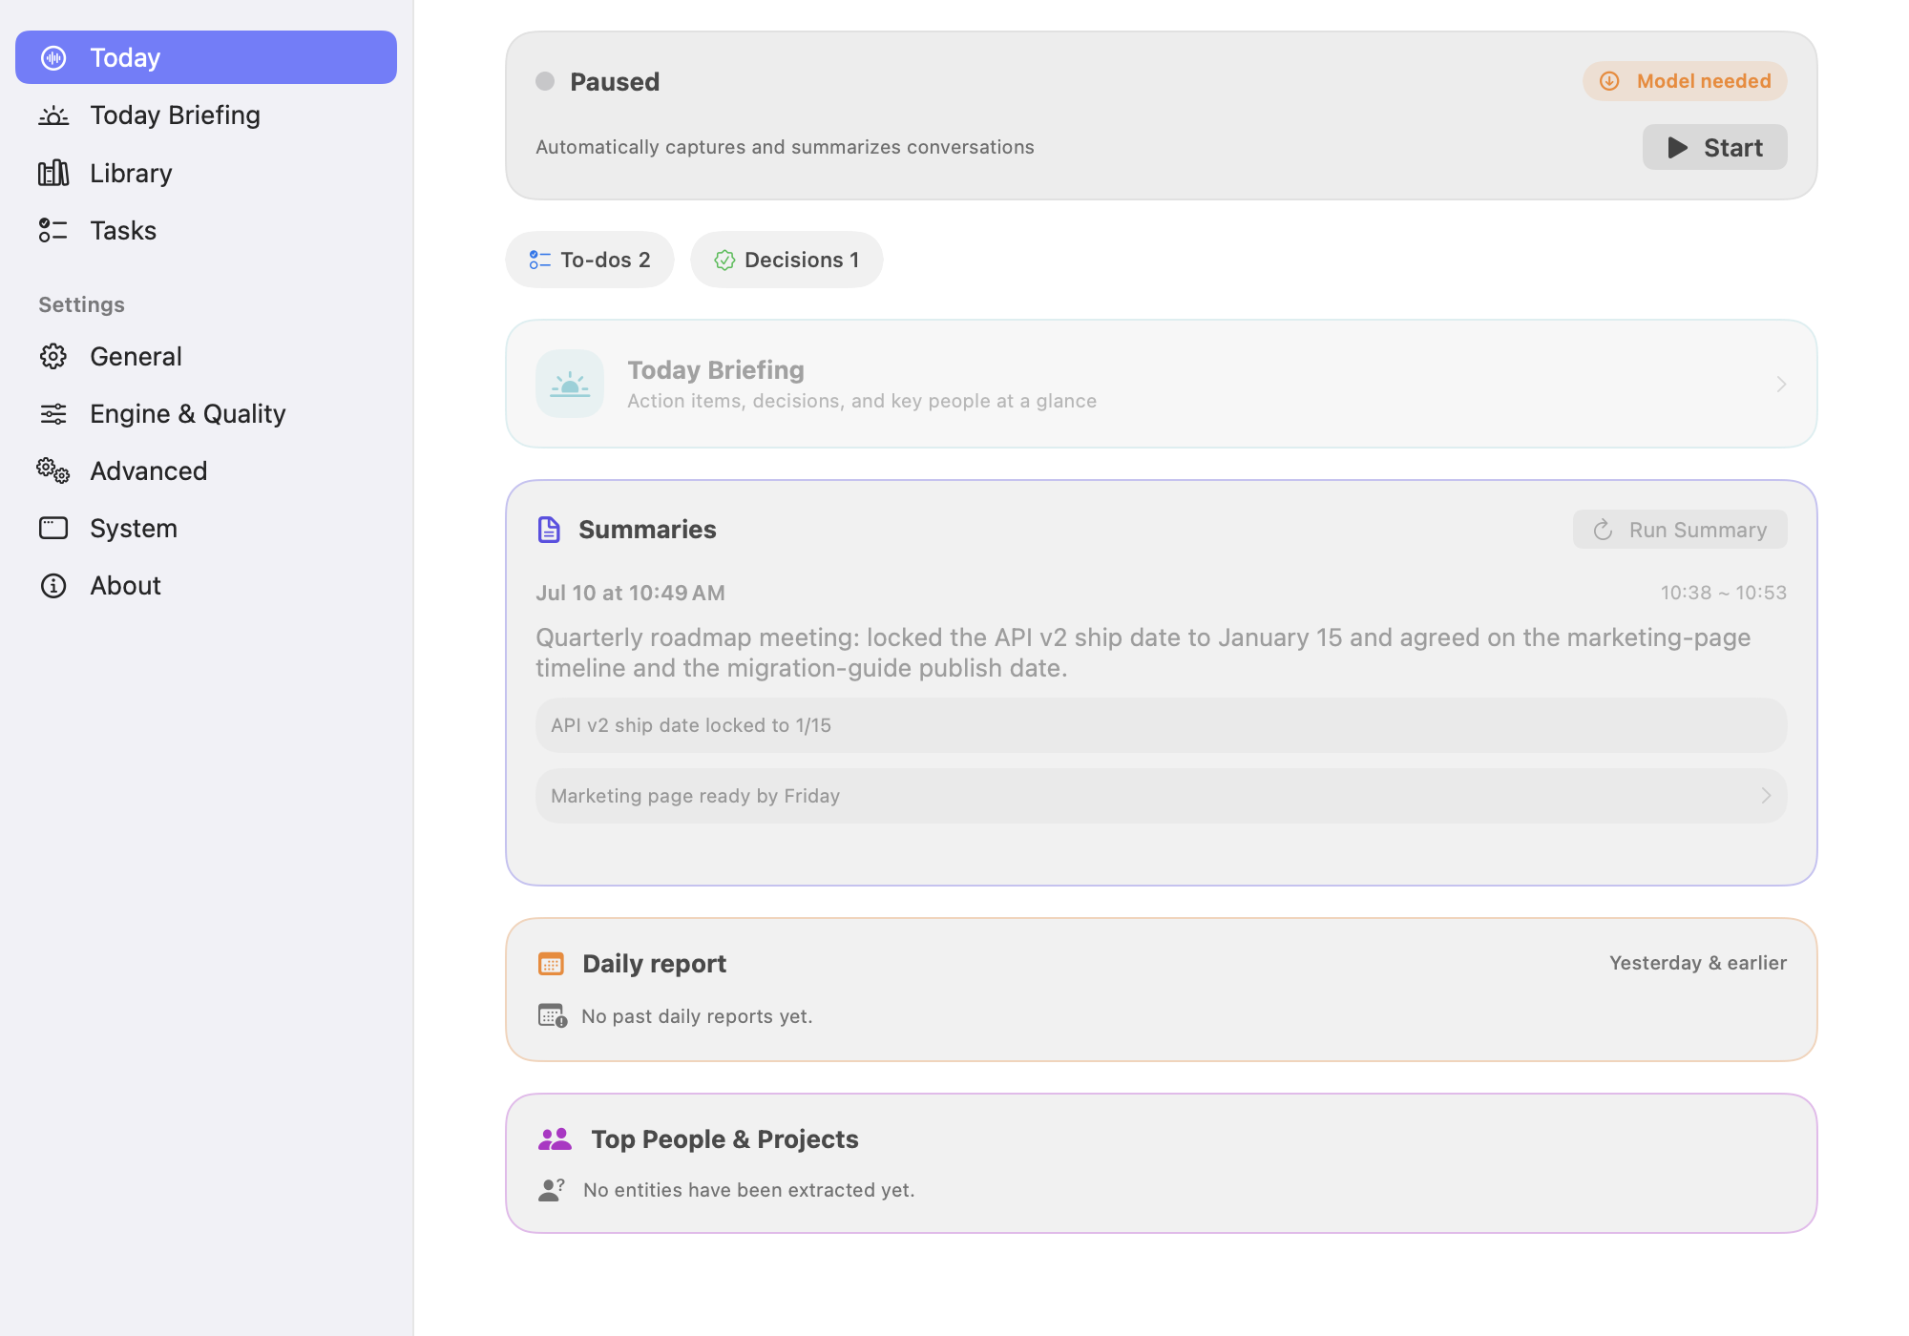Open Today Briefing from the sidebar

(206, 115)
